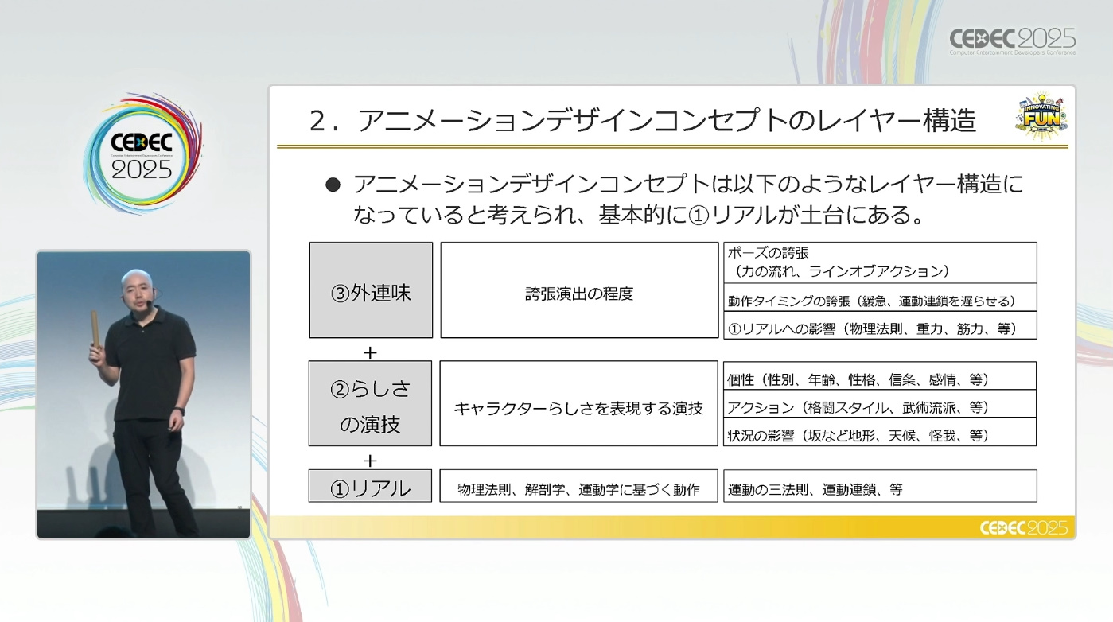
Task: Click the circular CEDEC 2025 rainbow logo
Action: click(142, 154)
